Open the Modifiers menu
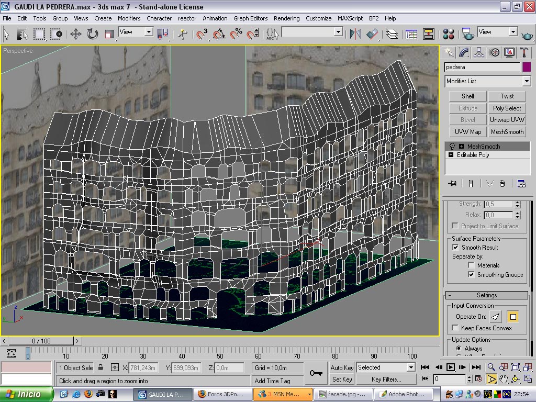The image size is (536, 402). tap(129, 18)
